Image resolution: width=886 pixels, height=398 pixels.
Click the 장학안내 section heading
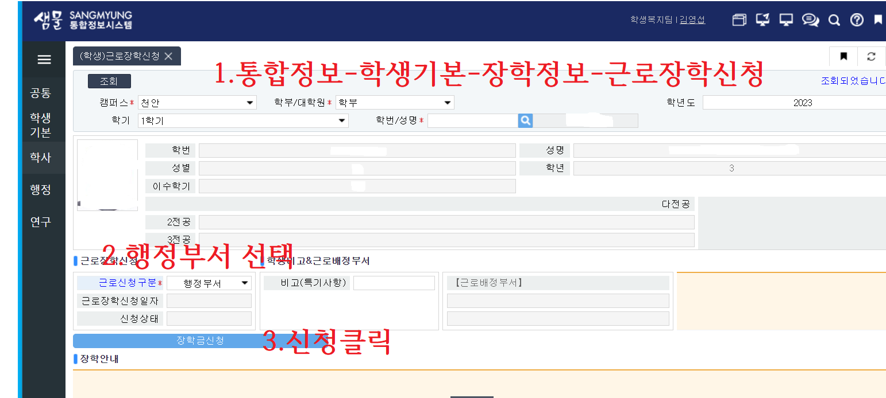click(x=99, y=358)
